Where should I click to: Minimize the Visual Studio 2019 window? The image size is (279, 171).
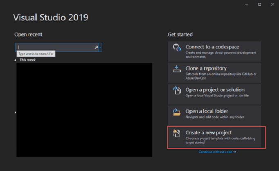point(247,4)
